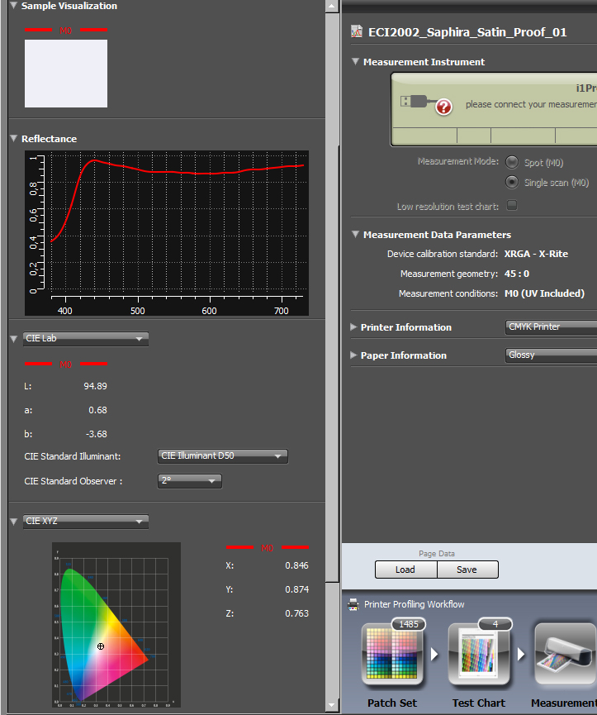
Task: Collapse the Reflectance section
Action: (14, 138)
